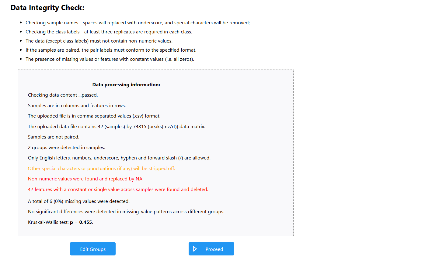Screen dimensions: 439x260
Task: Click the comma separated values format line
Action: pos(94,116)
